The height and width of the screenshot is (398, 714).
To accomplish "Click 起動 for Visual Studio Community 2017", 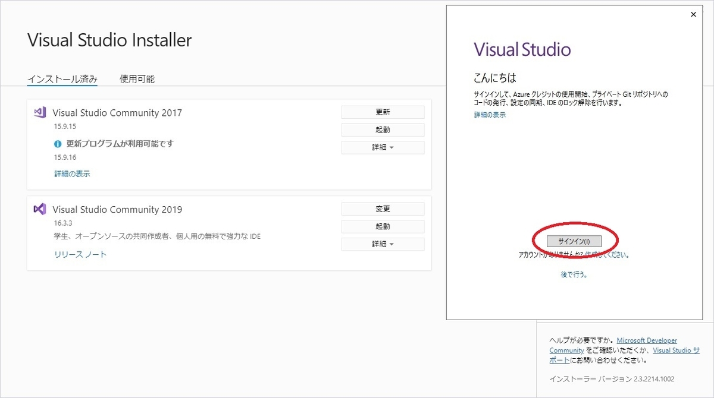I will [x=383, y=130].
